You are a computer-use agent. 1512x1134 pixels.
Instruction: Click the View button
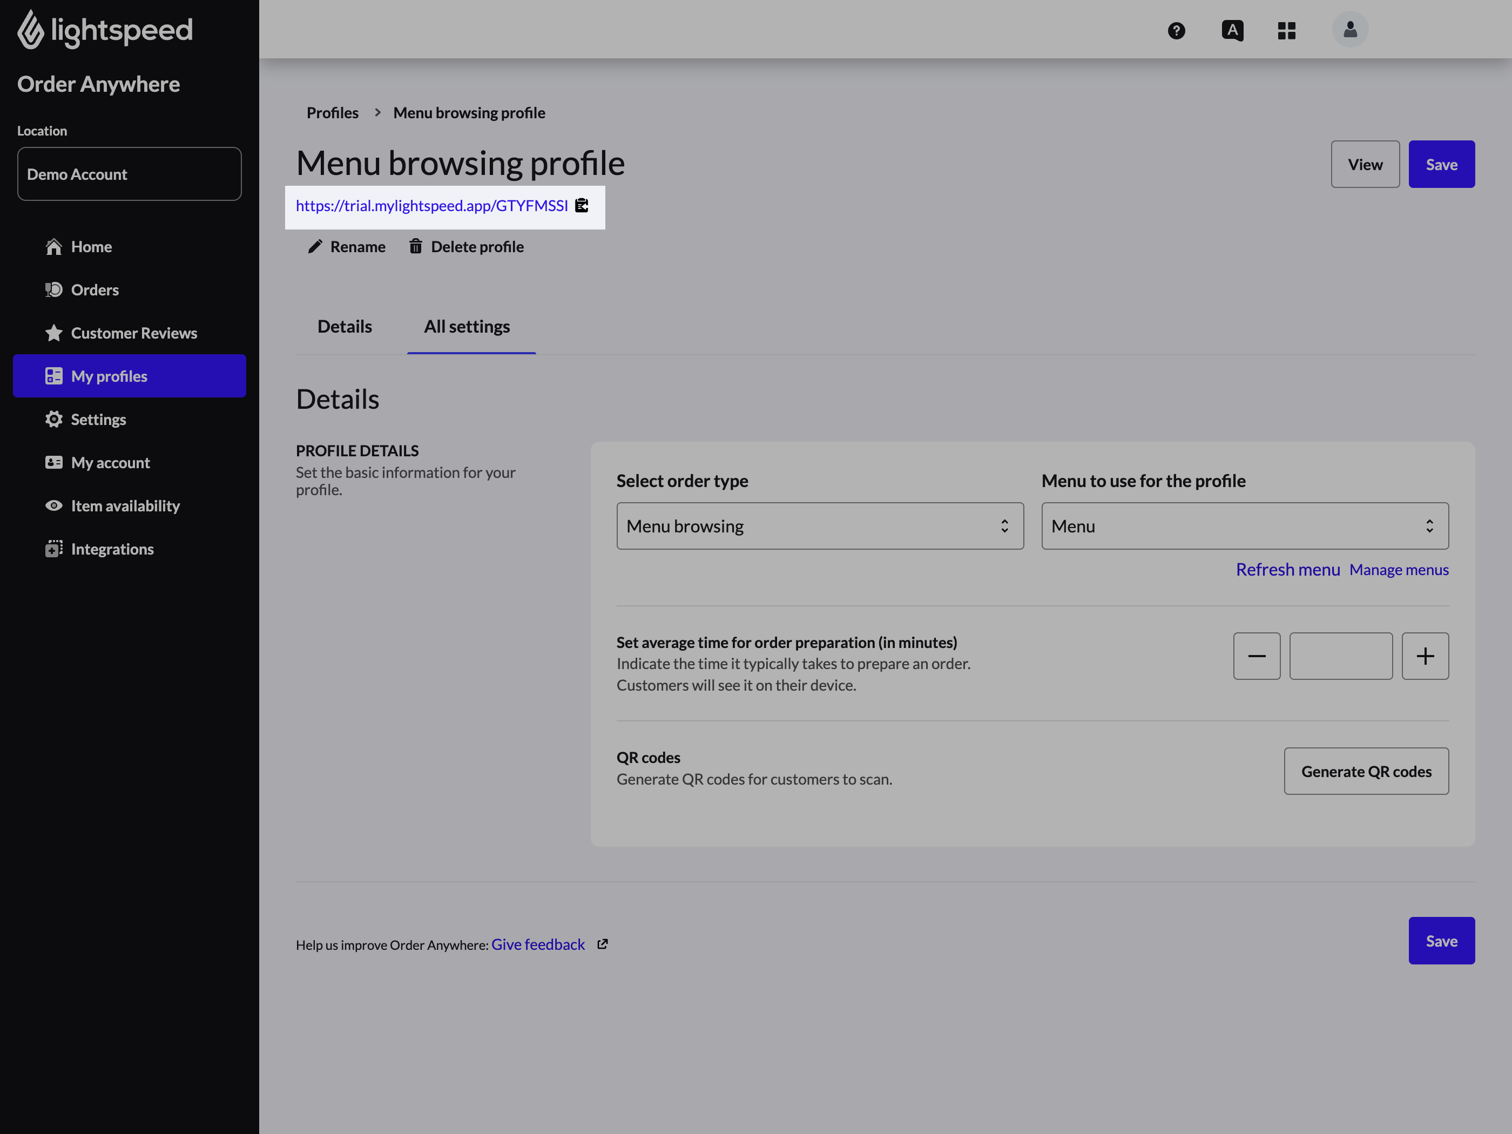coord(1365,164)
